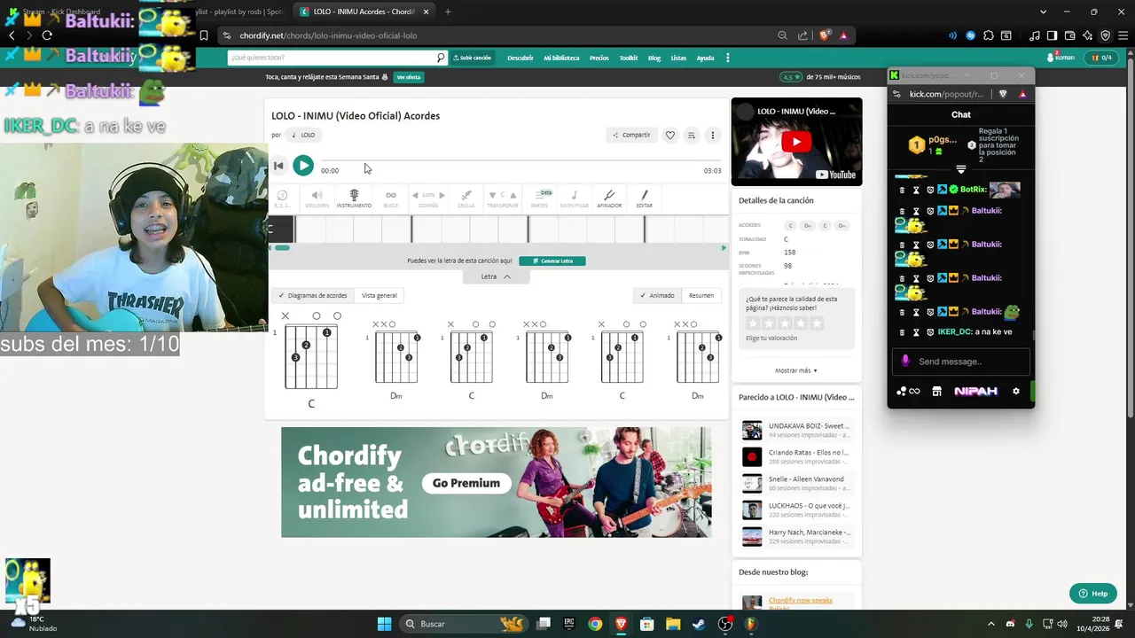Open Steam from the taskbar

pos(700,624)
